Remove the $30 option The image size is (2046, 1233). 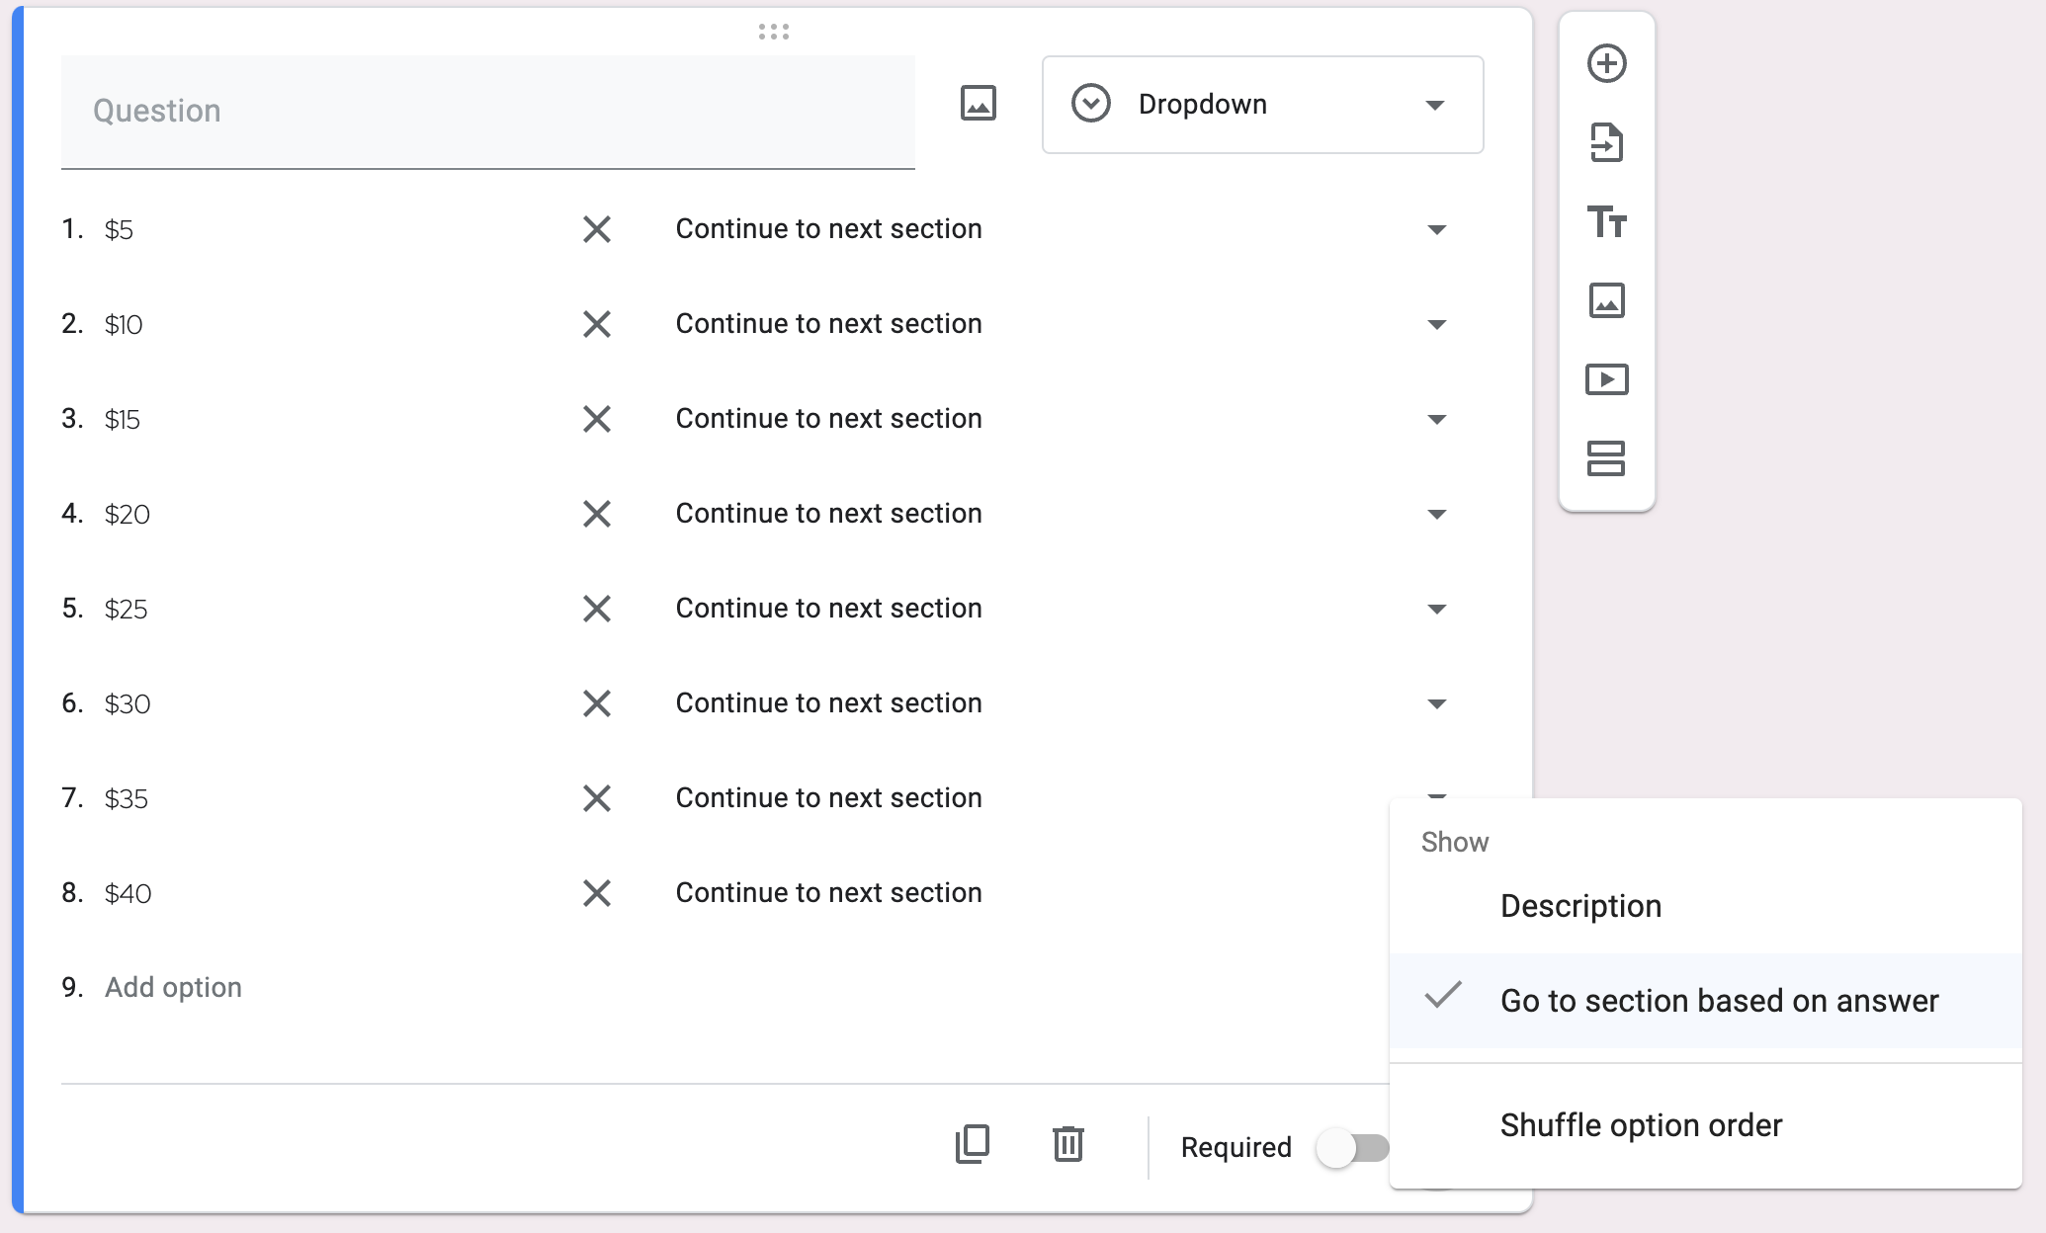(597, 703)
